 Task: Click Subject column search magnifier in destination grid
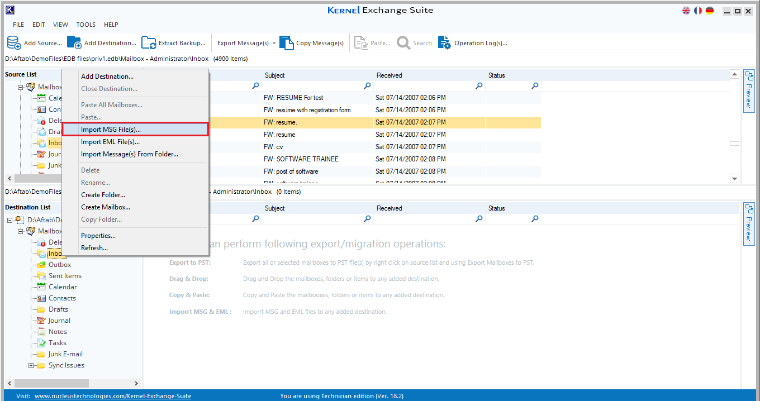point(367,219)
